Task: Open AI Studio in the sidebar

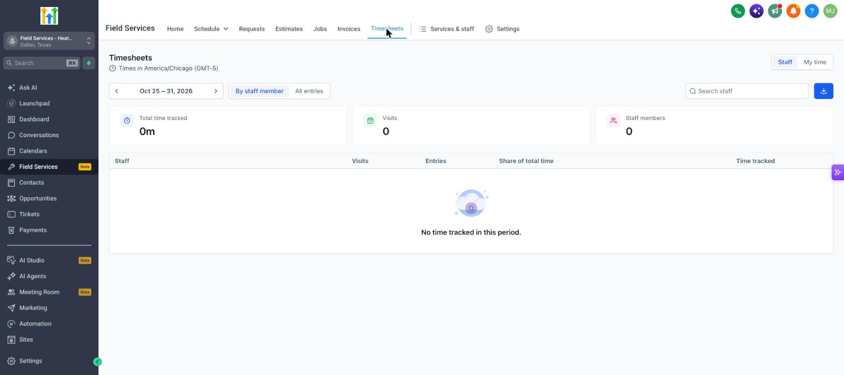Action: pyautogui.click(x=49, y=260)
